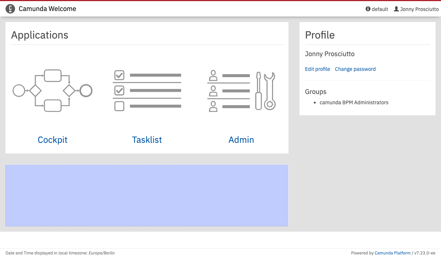This screenshot has height=257, width=441.
Task: Select the Change password link
Action: 355,69
